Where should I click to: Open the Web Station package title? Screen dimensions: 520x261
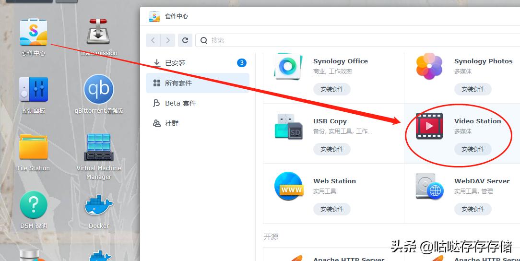pos(335,181)
